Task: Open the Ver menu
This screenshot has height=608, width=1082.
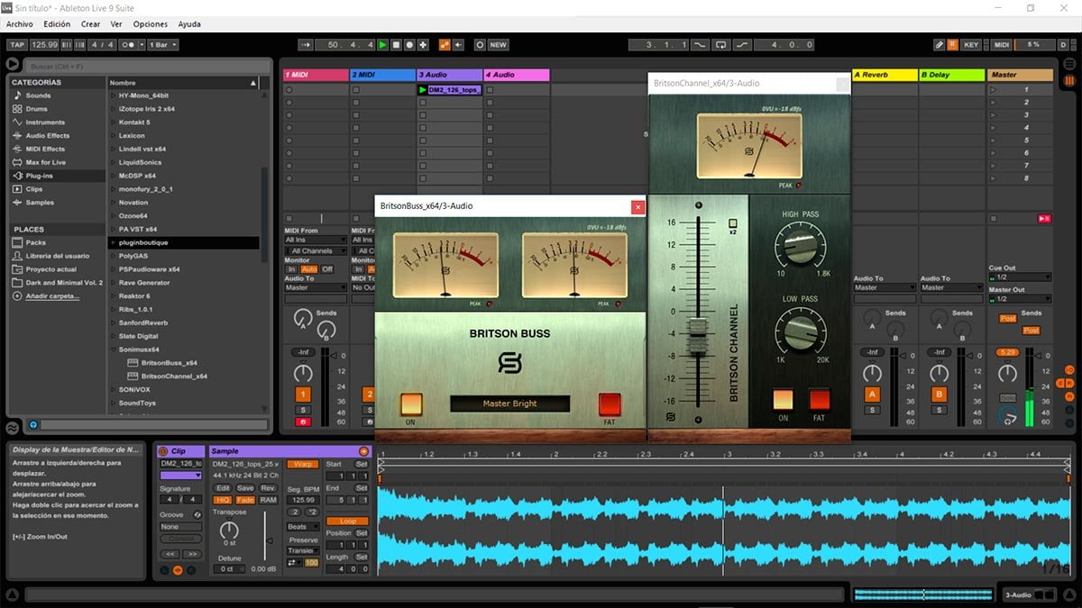Action: click(x=116, y=24)
